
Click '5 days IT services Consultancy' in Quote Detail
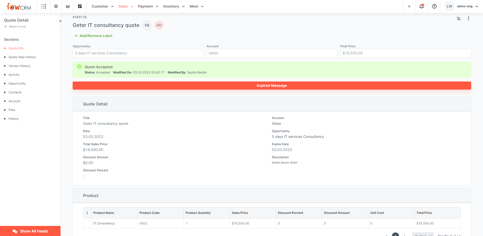pyautogui.click(x=298, y=137)
